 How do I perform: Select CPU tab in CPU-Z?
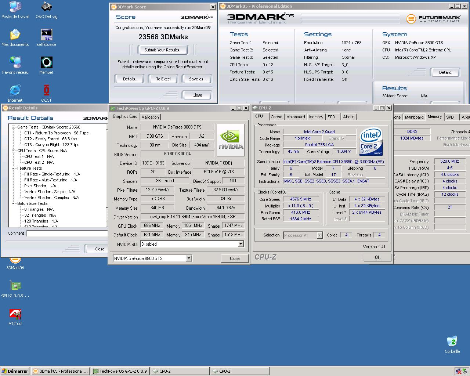click(x=259, y=116)
